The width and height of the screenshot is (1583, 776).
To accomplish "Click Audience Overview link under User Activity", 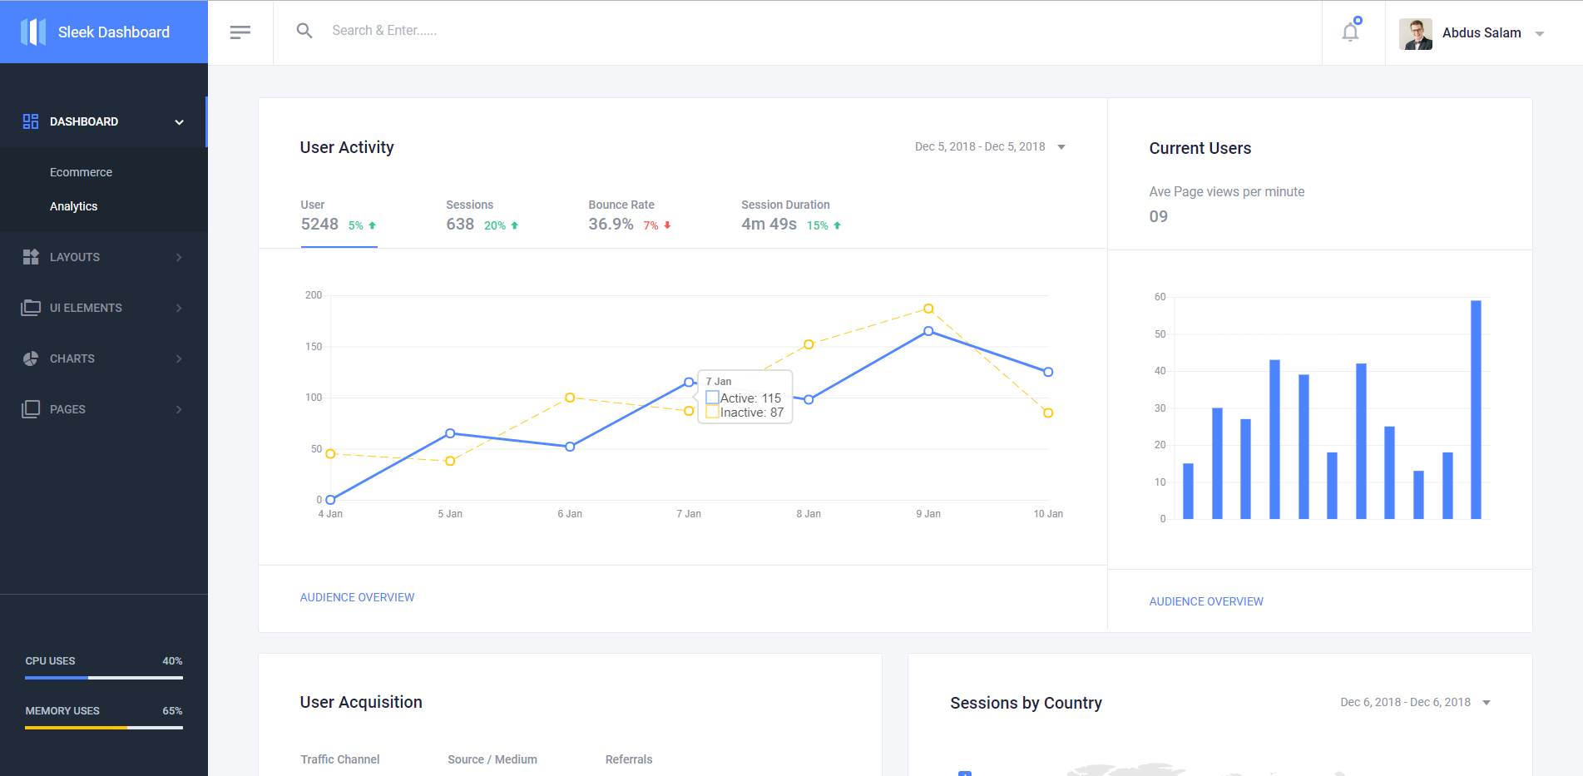I will 357,597.
